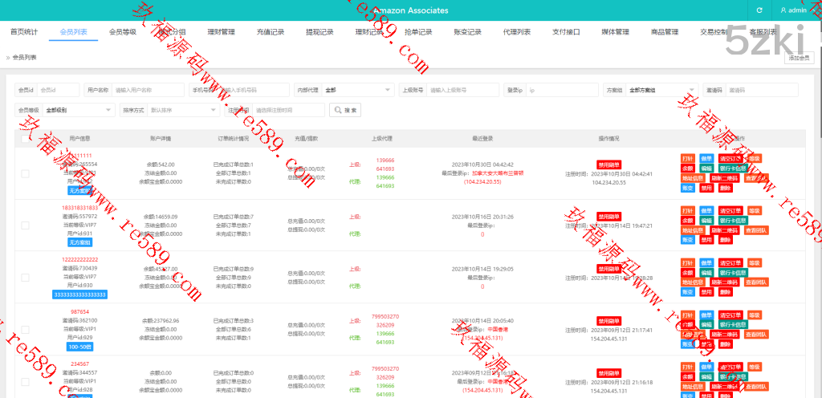Click 禁用刷单 for user 122222222222
The width and height of the screenshot is (822, 398).
(x=608, y=269)
